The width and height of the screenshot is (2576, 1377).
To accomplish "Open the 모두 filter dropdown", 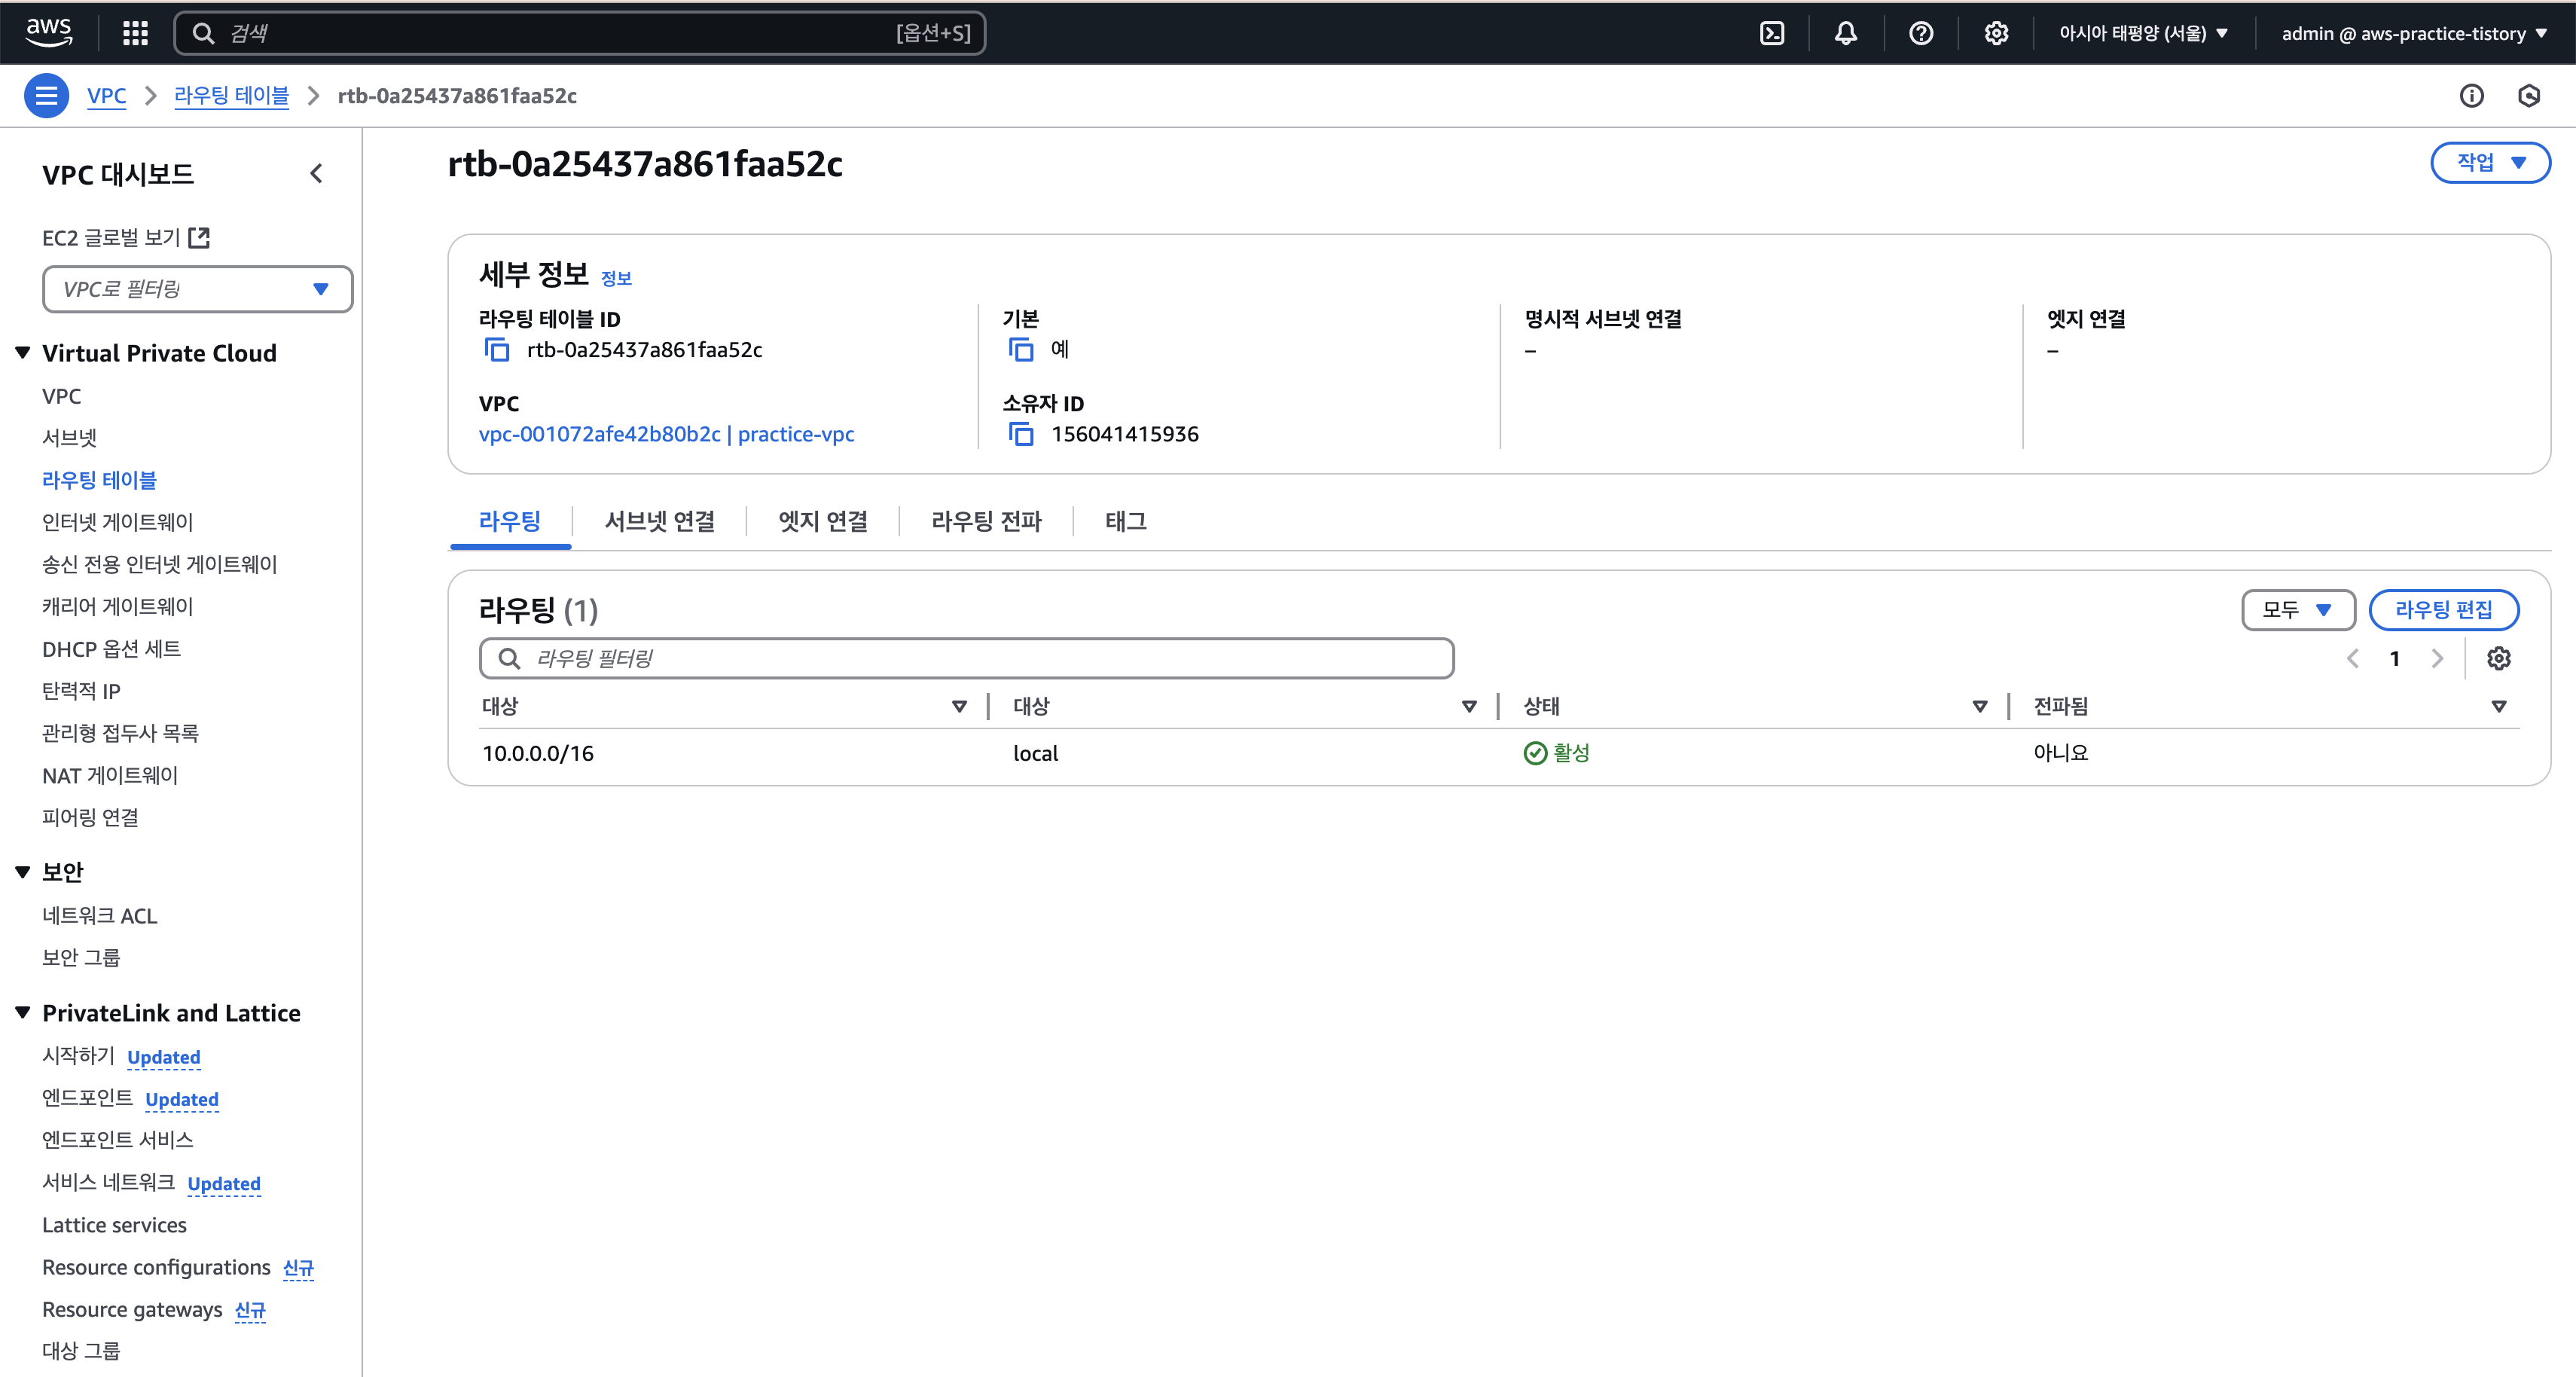I will click(x=2297, y=610).
